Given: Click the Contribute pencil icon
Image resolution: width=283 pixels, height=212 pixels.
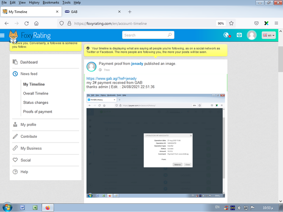Looking at the screenshot, I should (x=15, y=136).
